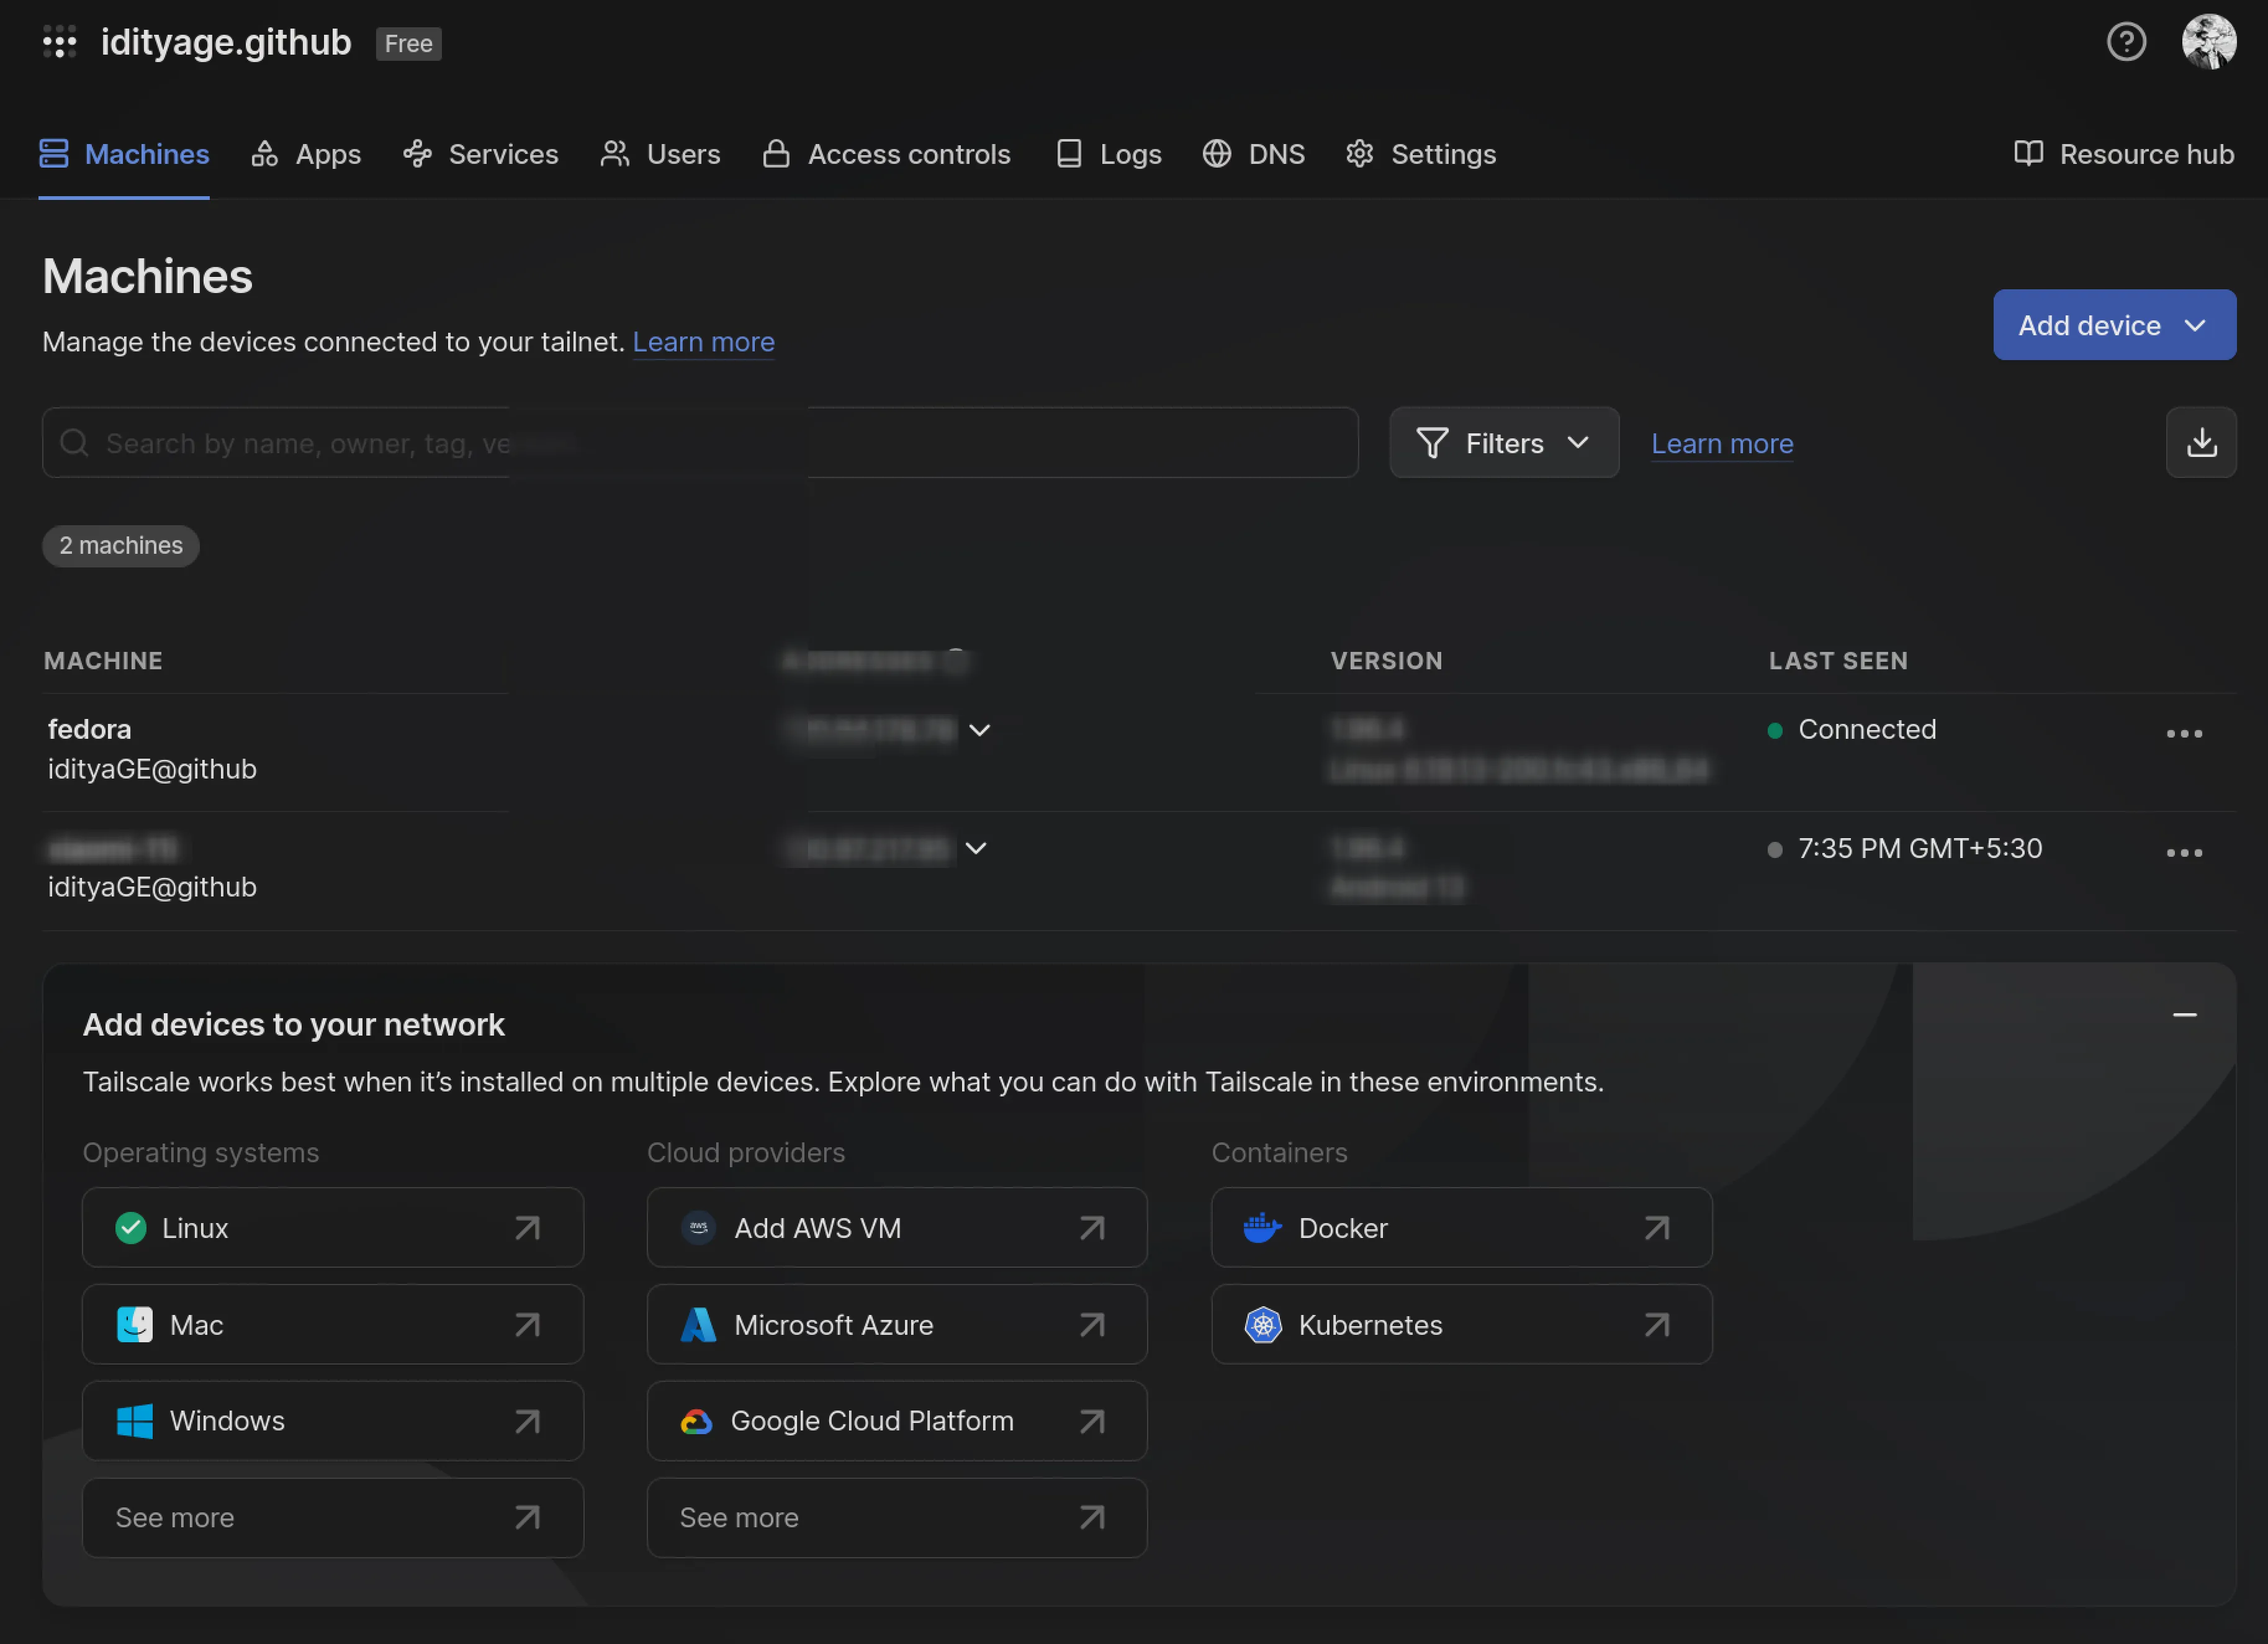Open the Filters dropdown
This screenshot has width=2268, height=1644.
(1503, 443)
